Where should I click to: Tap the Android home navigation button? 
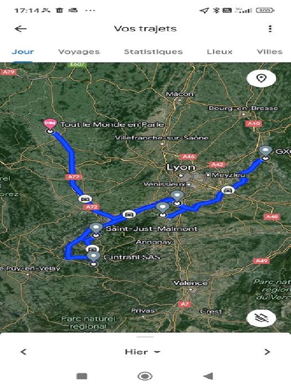tap(145, 376)
